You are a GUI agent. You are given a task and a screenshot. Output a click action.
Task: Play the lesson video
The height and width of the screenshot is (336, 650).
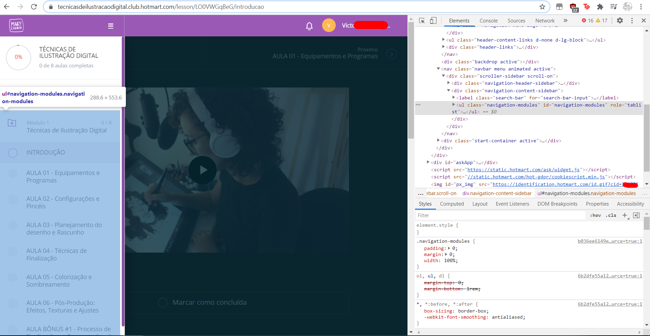click(x=203, y=170)
